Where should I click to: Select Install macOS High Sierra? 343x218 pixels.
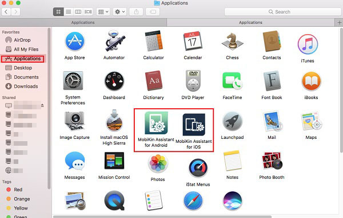click(114, 121)
